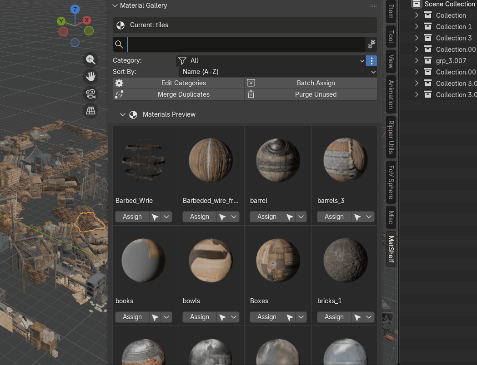Assign the barrel material
Viewport: 477px width, 365px height.
click(267, 217)
